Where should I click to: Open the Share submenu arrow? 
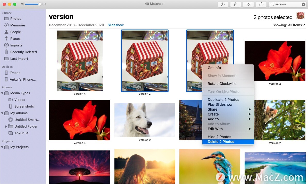[x=250, y=109]
